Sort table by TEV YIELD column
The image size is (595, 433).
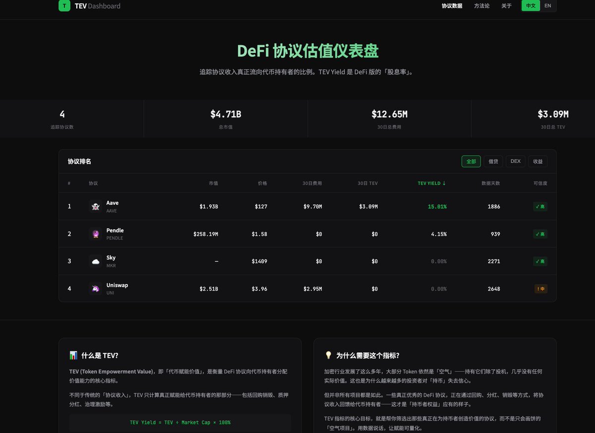click(432, 183)
